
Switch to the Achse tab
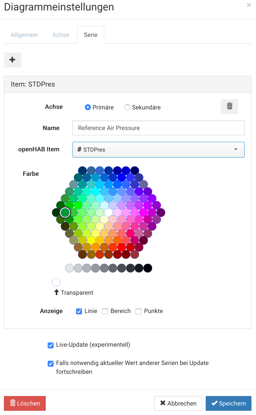61,35
